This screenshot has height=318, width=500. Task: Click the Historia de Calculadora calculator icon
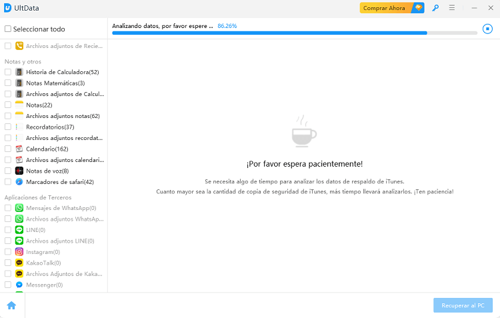point(19,72)
